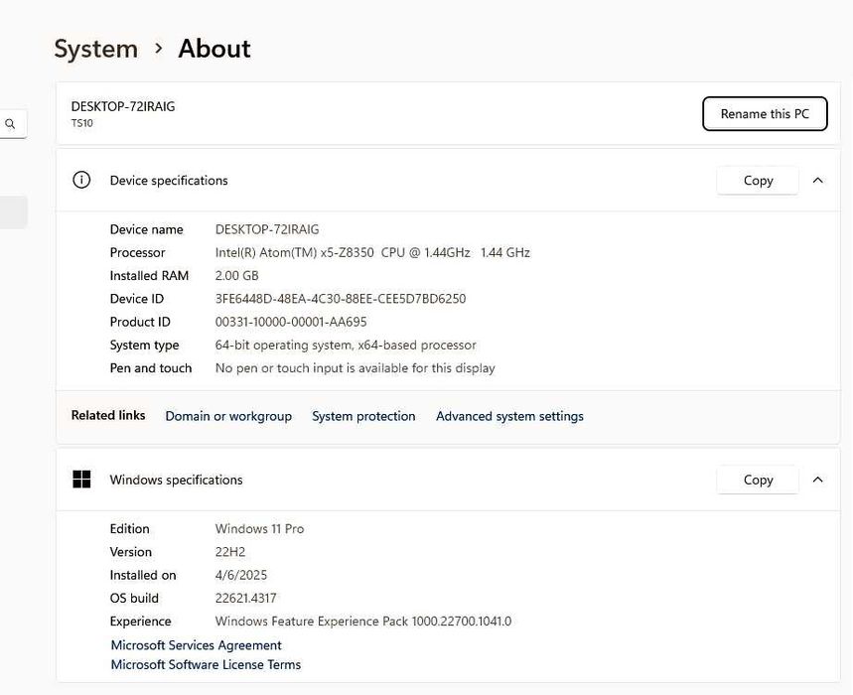Open Microsoft Services Agreement link
This screenshot has height=695, width=853.
(x=196, y=645)
